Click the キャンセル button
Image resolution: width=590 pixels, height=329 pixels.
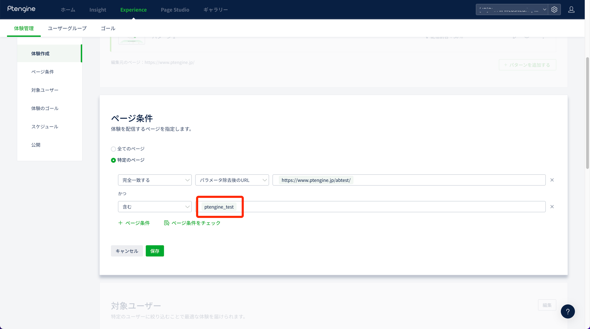pyautogui.click(x=127, y=251)
